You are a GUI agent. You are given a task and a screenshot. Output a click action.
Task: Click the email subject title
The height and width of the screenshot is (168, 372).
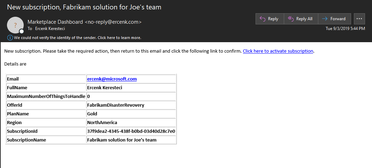point(84,7)
